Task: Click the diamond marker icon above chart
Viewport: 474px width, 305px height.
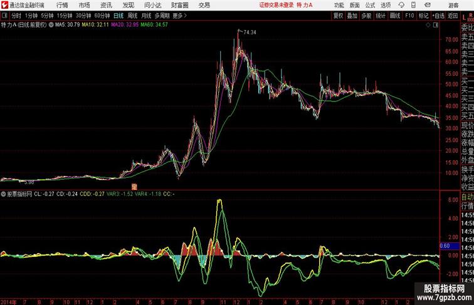Action: click(428, 25)
